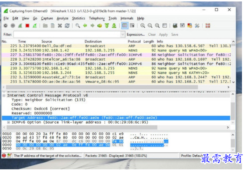Zoom out toolbar icon
The image size is (246, 170).
150,25
